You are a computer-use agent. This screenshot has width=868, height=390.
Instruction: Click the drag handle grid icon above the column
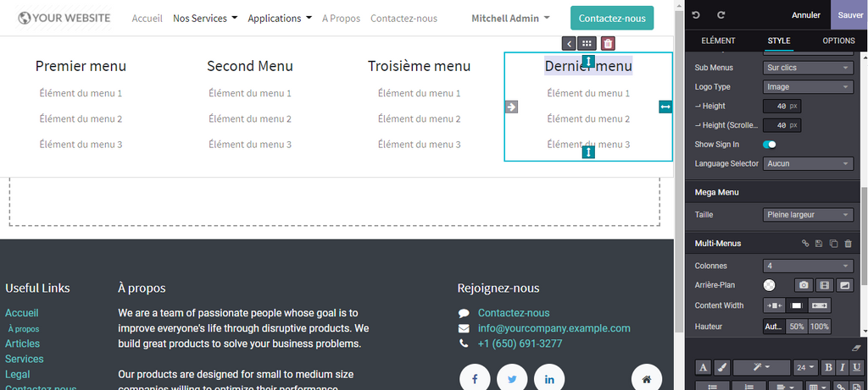pos(587,43)
